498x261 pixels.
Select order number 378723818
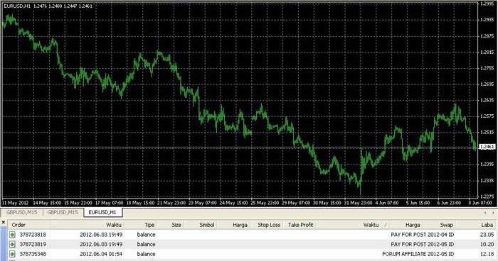33,235
